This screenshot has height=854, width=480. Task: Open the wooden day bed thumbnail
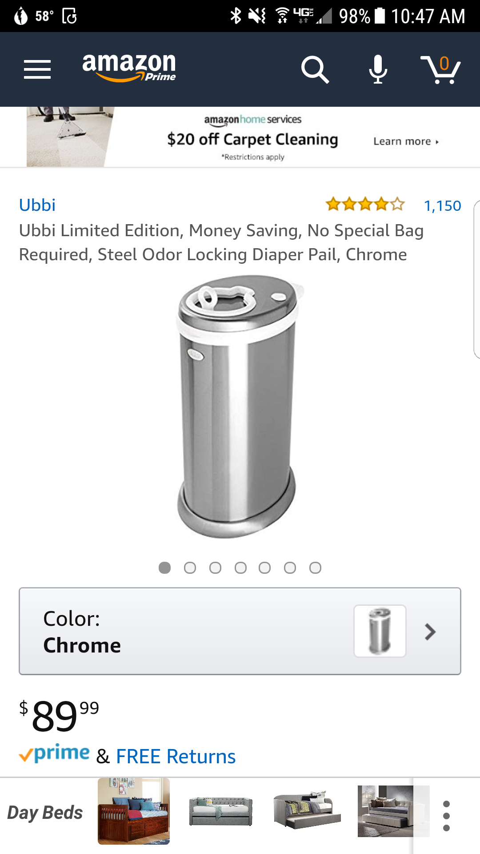134,811
